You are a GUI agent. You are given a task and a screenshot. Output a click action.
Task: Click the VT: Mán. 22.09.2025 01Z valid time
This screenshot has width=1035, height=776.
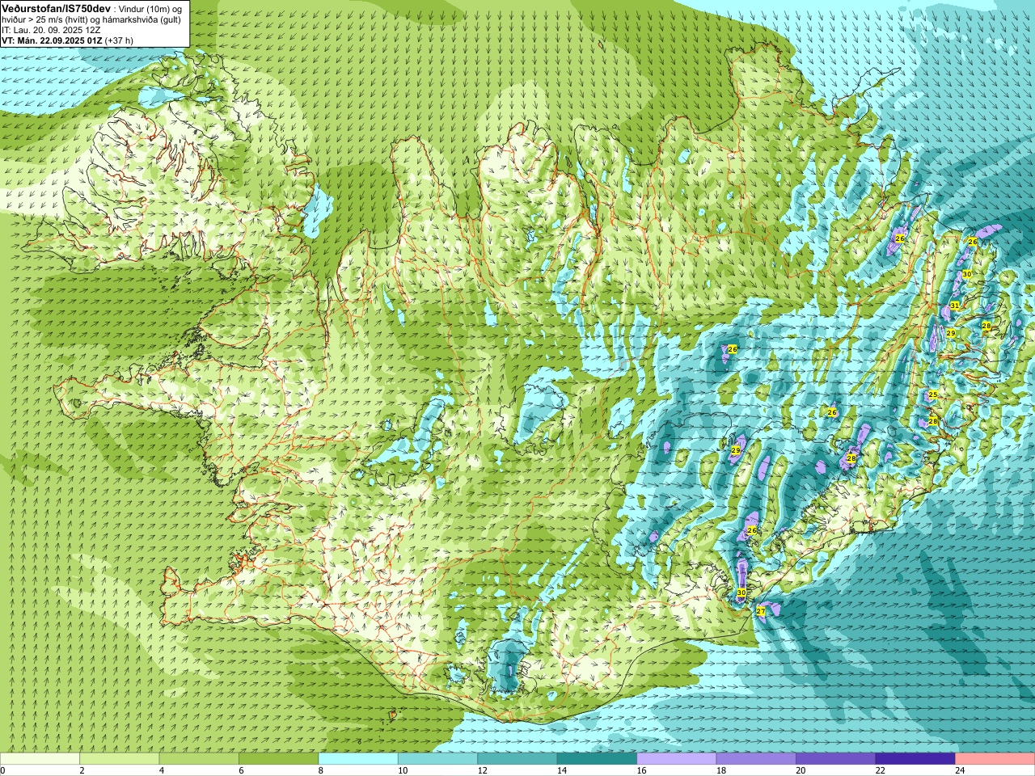tap(52, 40)
